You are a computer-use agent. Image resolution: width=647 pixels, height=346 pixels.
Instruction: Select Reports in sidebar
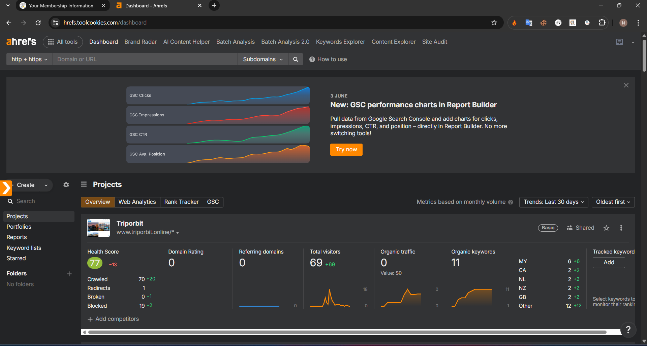(x=17, y=237)
